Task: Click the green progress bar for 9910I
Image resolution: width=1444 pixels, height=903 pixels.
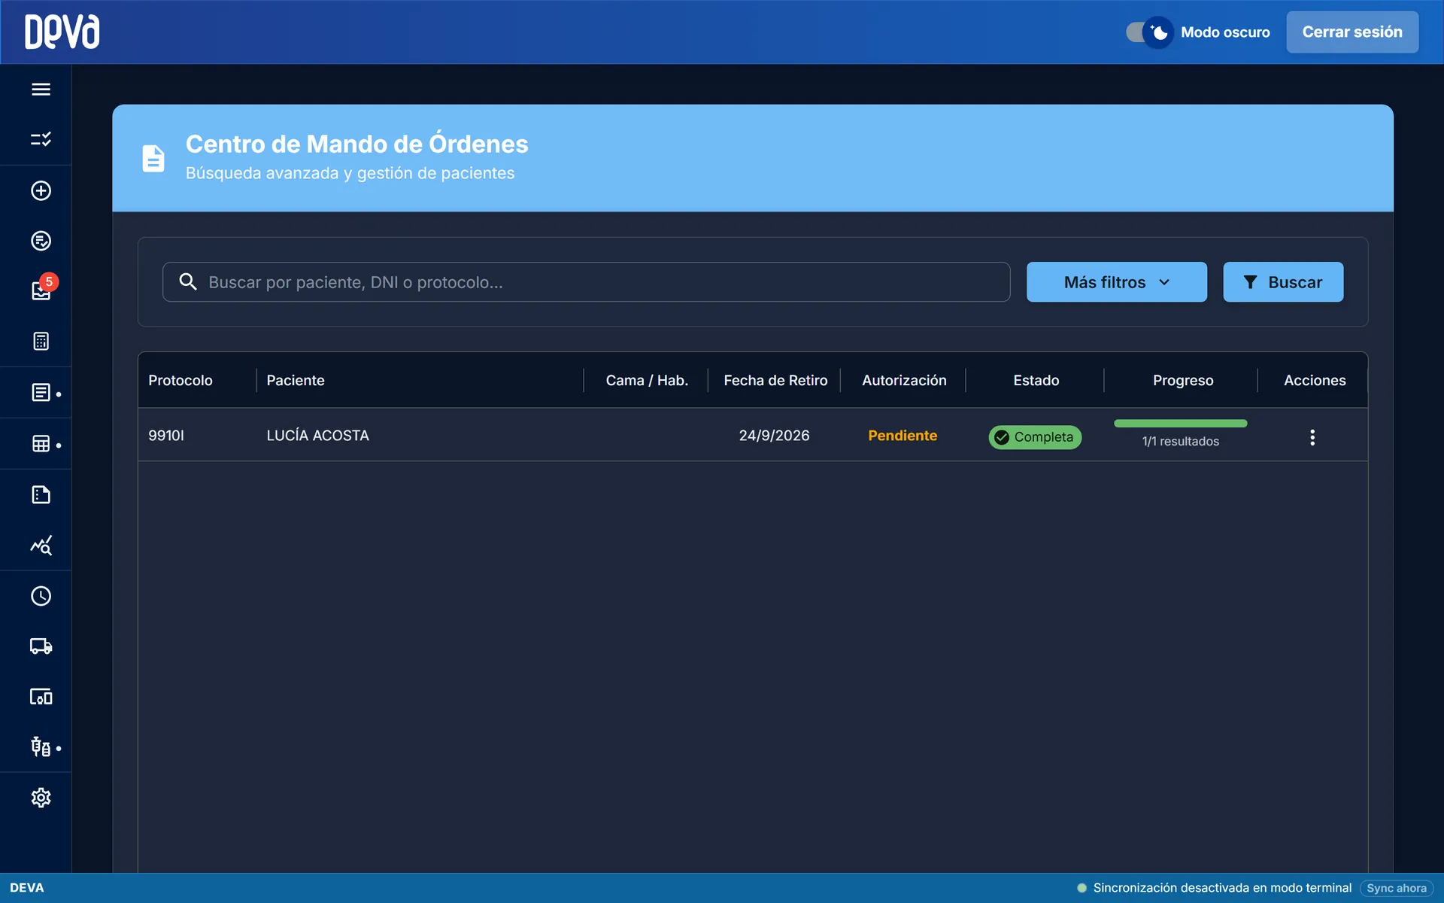Action: (1180, 424)
